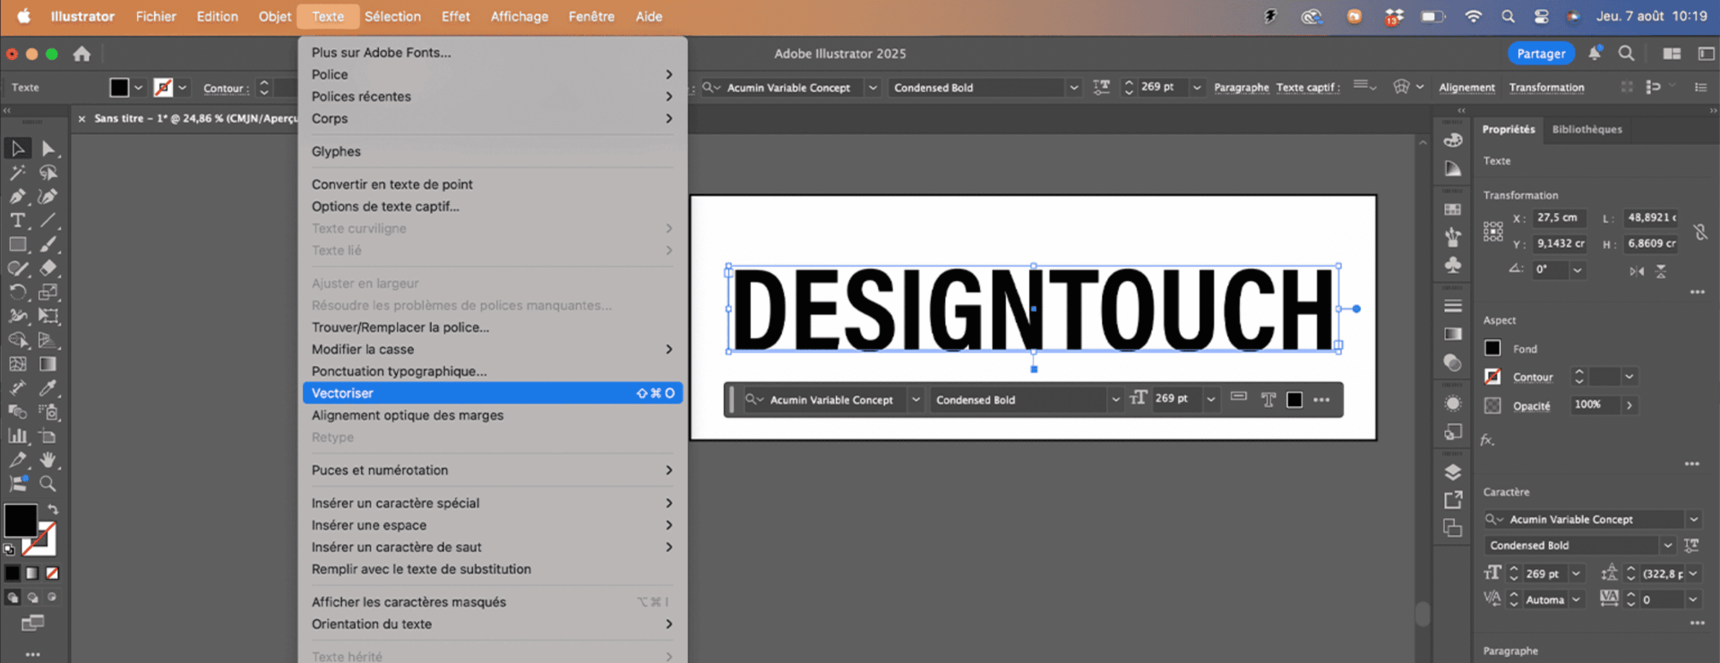
Task: Select the Line Segment tool
Action: [x=48, y=220]
